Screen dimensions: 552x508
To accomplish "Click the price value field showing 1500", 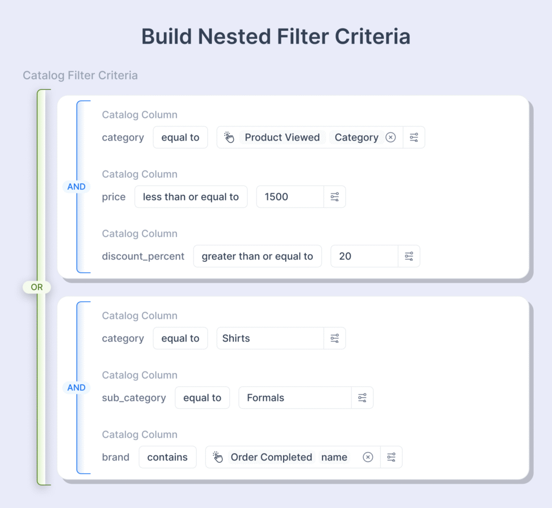I will point(289,197).
